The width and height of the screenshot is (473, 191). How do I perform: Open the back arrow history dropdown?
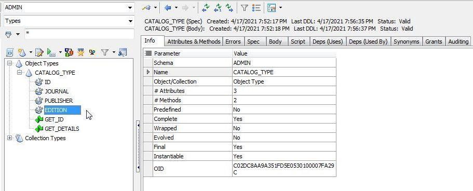point(176,8)
